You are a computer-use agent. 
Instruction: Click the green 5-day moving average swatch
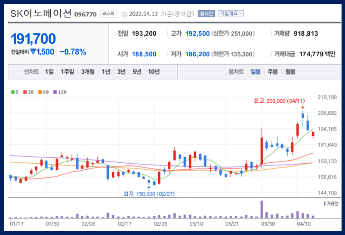click(13, 92)
